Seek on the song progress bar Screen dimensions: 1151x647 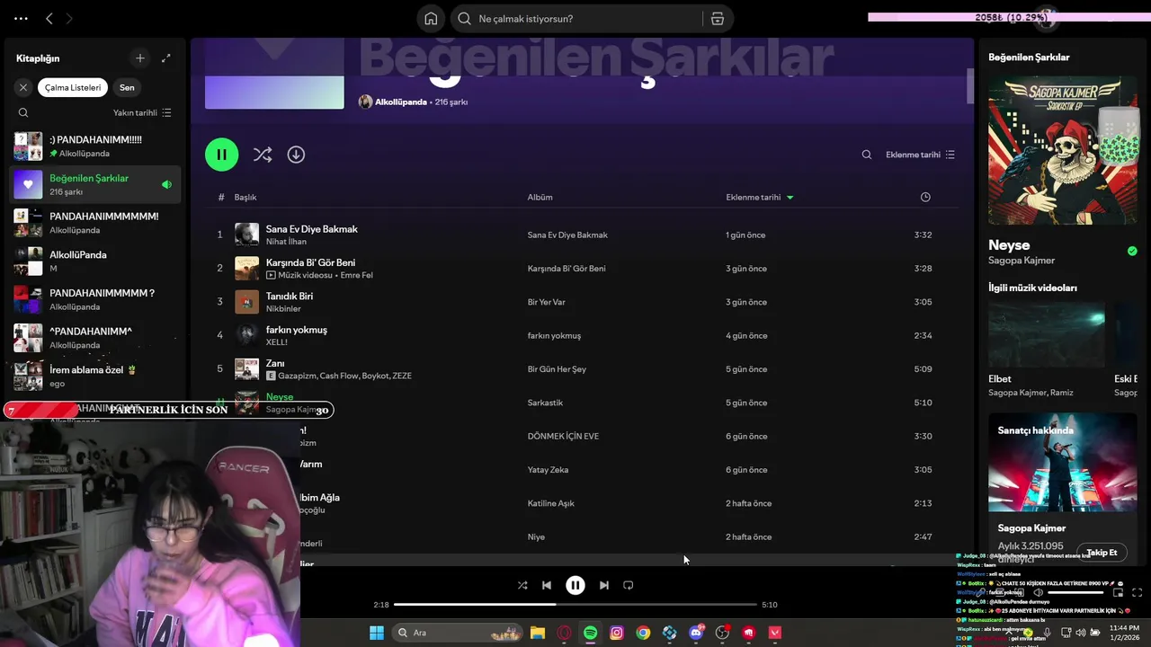pyautogui.click(x=575, y=605)
